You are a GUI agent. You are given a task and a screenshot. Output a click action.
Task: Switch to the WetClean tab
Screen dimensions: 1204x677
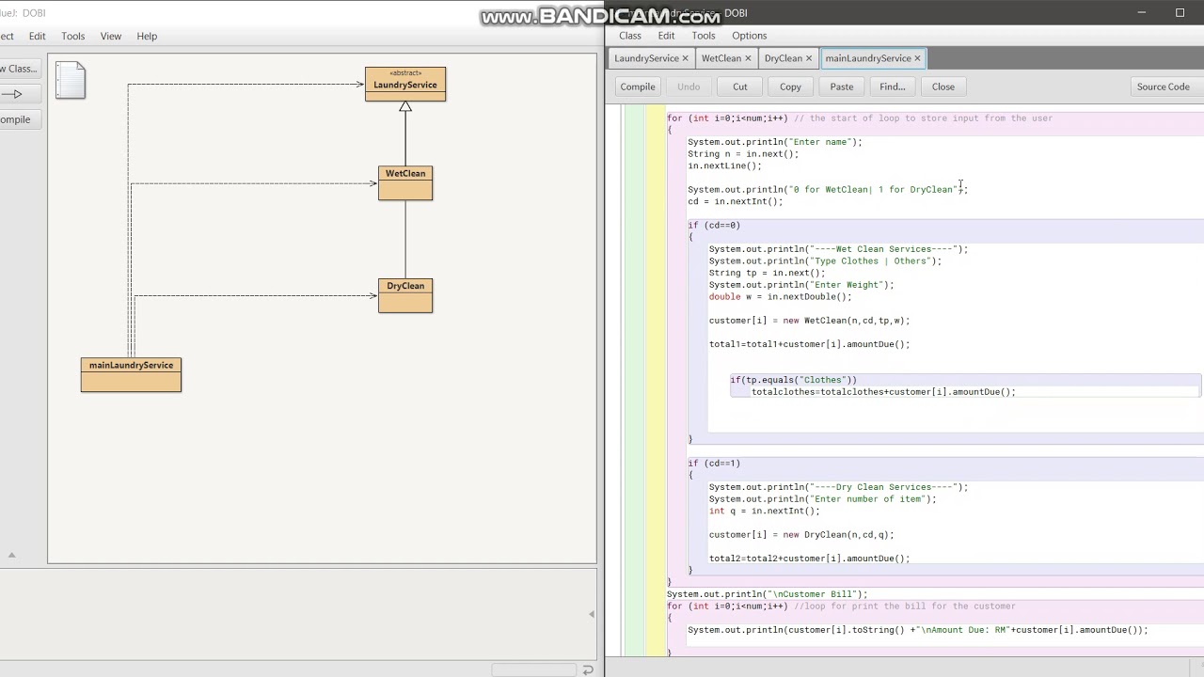(721, 58)
